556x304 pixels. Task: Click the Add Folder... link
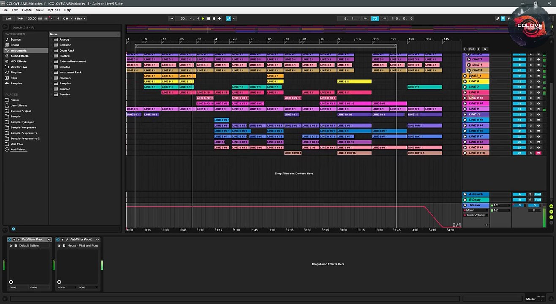point(19,149)
